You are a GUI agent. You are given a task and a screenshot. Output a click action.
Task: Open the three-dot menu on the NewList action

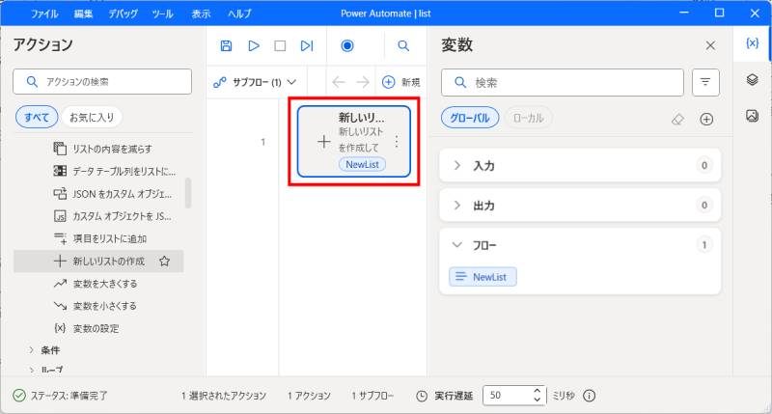click(x=397, y=142)
